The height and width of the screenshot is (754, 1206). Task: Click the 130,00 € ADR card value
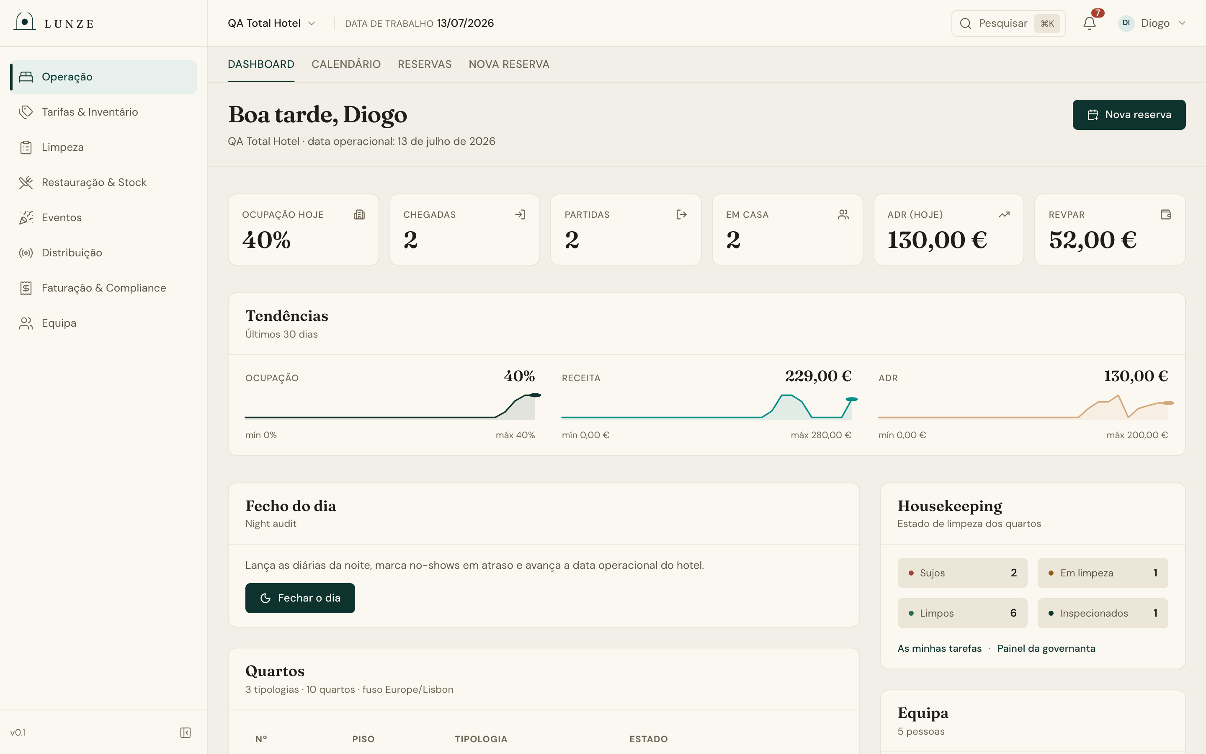(937, 240)
